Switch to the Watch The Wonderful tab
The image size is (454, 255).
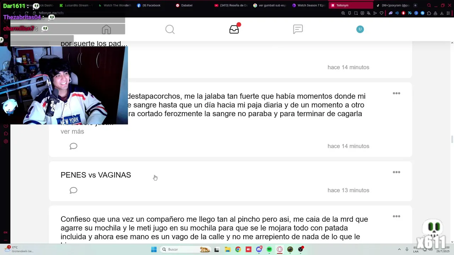(115, 5)
